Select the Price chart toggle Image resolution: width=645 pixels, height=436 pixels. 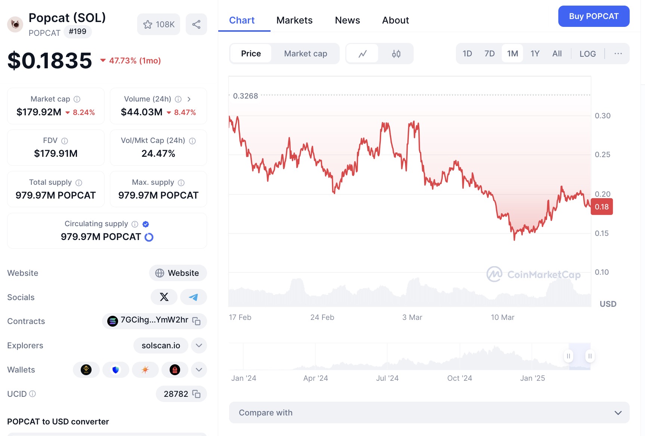click(251, 54)
